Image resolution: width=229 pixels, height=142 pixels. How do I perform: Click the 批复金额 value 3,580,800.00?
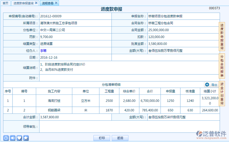pyautogui.click(x=158, y=44)
